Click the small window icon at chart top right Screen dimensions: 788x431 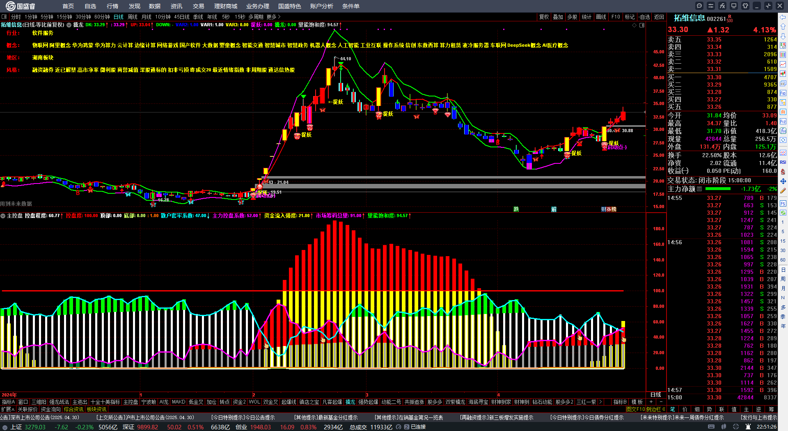pyautogui.click(x=642, y=25)
